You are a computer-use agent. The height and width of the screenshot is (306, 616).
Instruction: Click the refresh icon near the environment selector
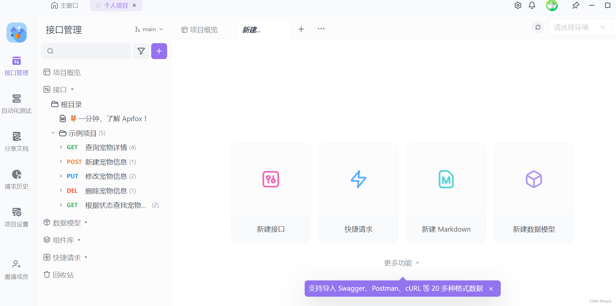(538, 27)
